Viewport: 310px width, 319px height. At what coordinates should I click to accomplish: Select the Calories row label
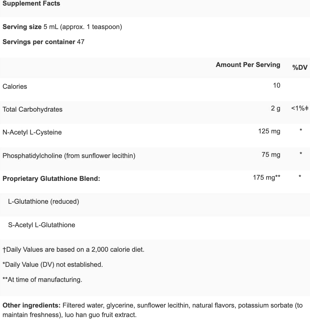pos(15,87)
